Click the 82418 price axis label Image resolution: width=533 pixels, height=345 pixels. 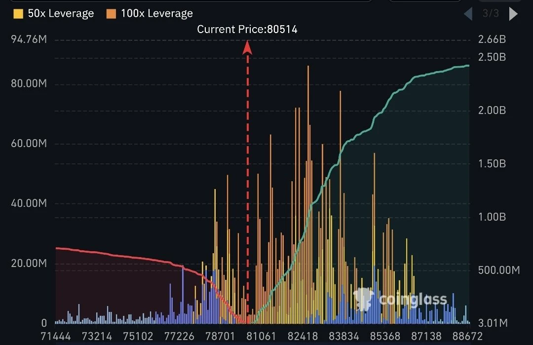(x=303, y=337)
